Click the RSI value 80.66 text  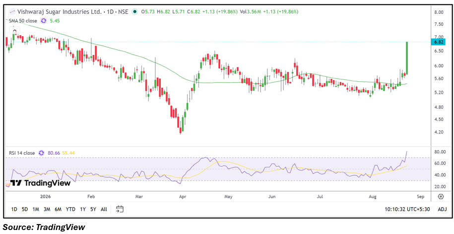pos(54,153)
